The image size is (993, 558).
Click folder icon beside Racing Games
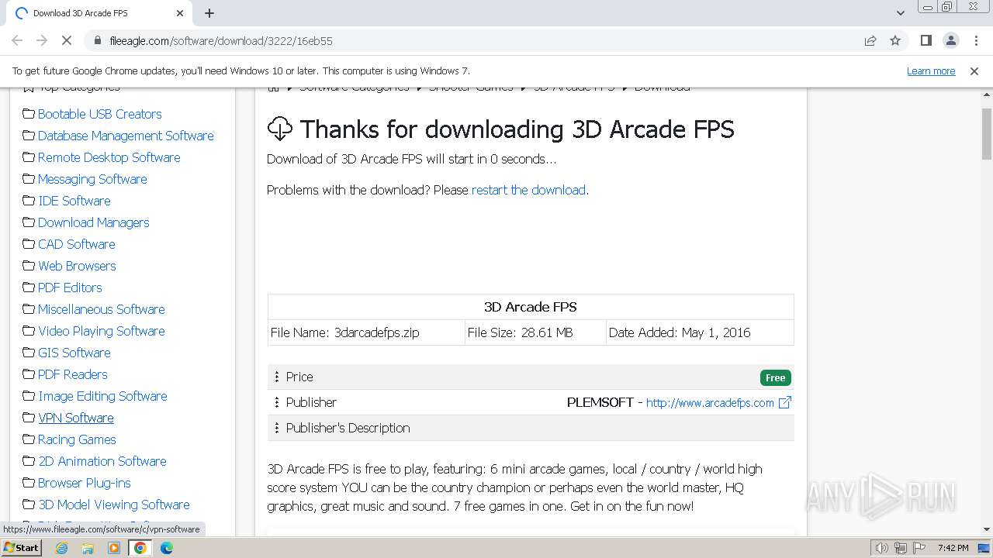pyautogui.click(x=29, y=439)
